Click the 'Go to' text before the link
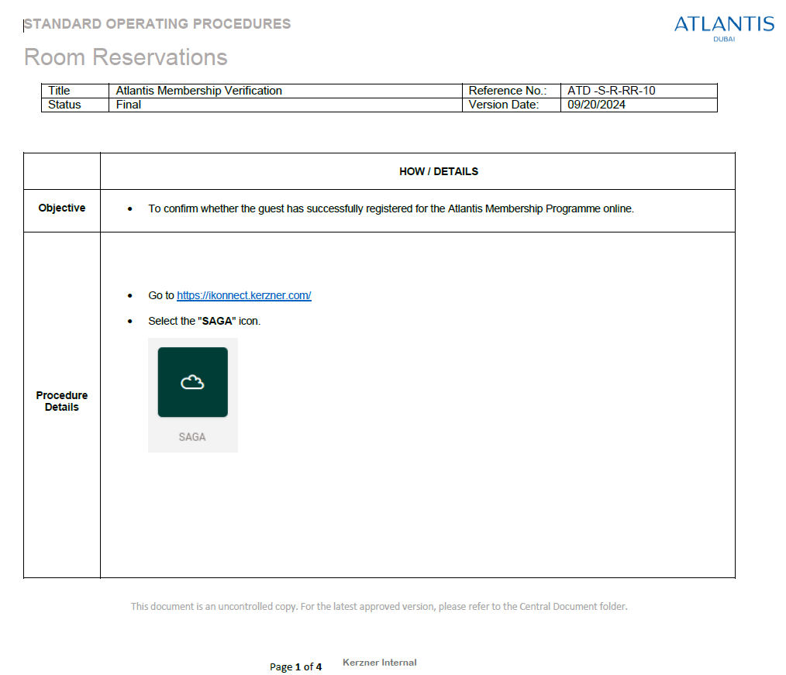This screenshot has width=786, height=675. 161,296
